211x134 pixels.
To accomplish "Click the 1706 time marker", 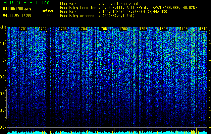I will [123, 29].
